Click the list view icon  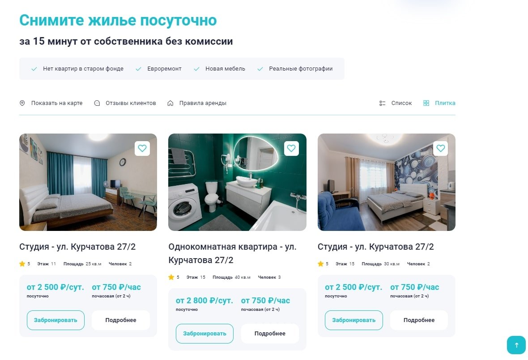pyautogui.click(x=382, y=103)
